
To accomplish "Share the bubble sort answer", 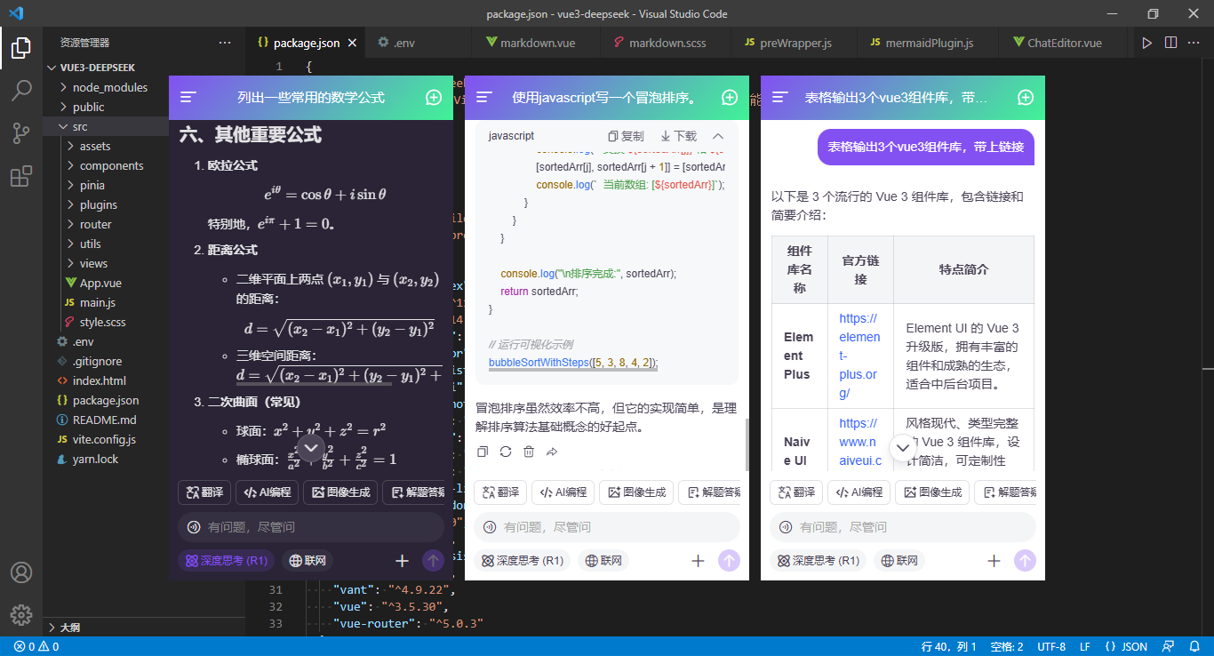I will 552,452.
